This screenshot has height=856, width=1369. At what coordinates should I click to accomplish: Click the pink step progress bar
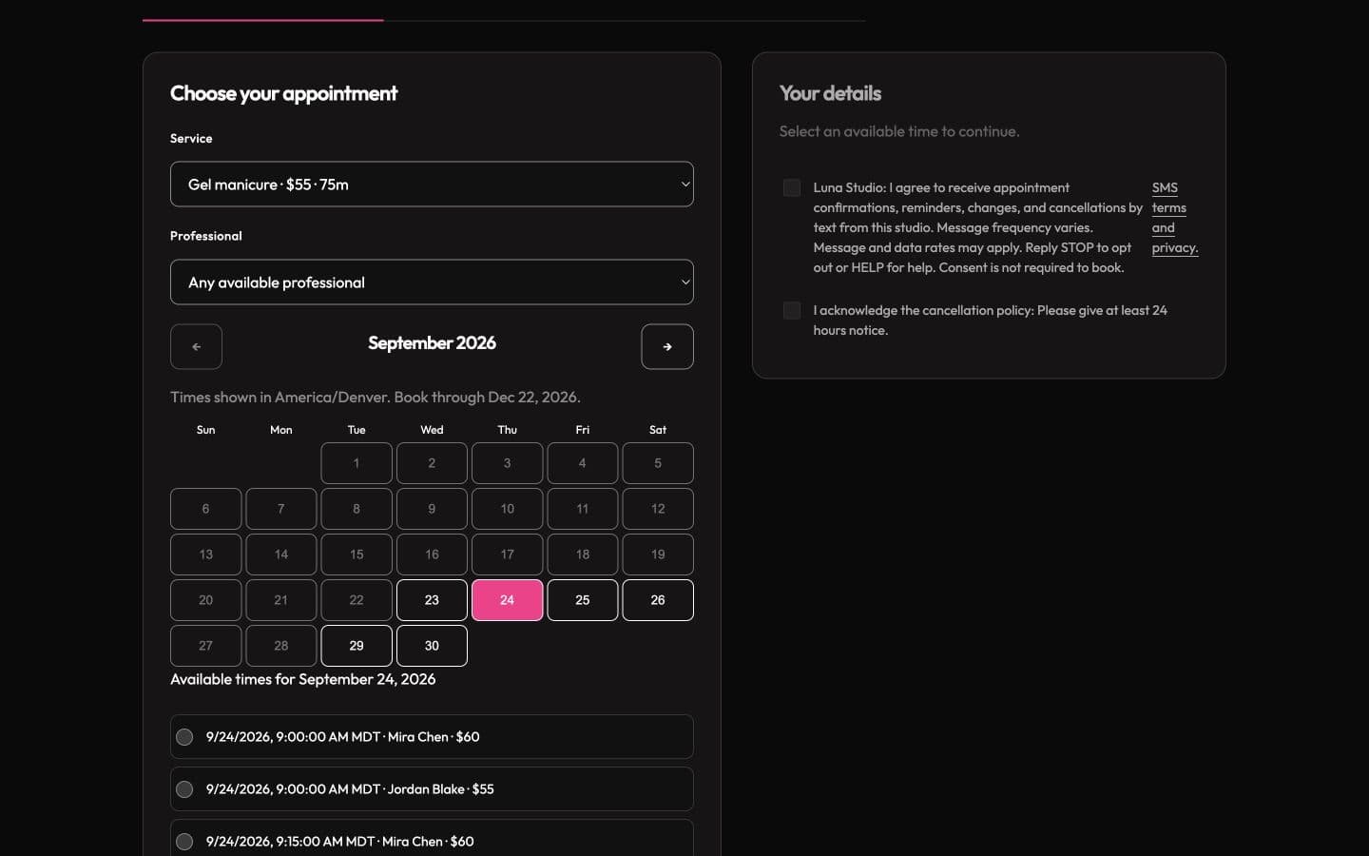click(263, 20)
